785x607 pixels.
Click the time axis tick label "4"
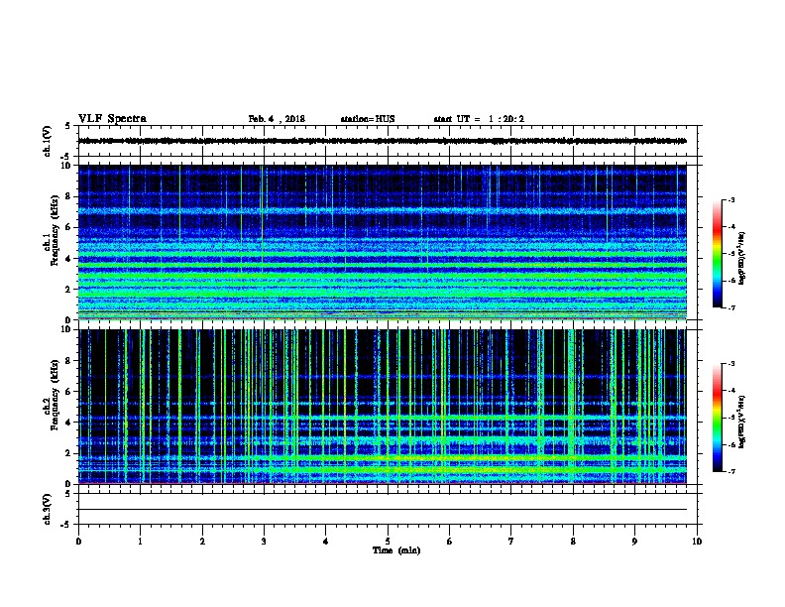click(x=326, y=542)
